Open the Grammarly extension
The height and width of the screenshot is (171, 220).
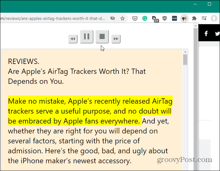pyautogui.click(x=145, y=19)
